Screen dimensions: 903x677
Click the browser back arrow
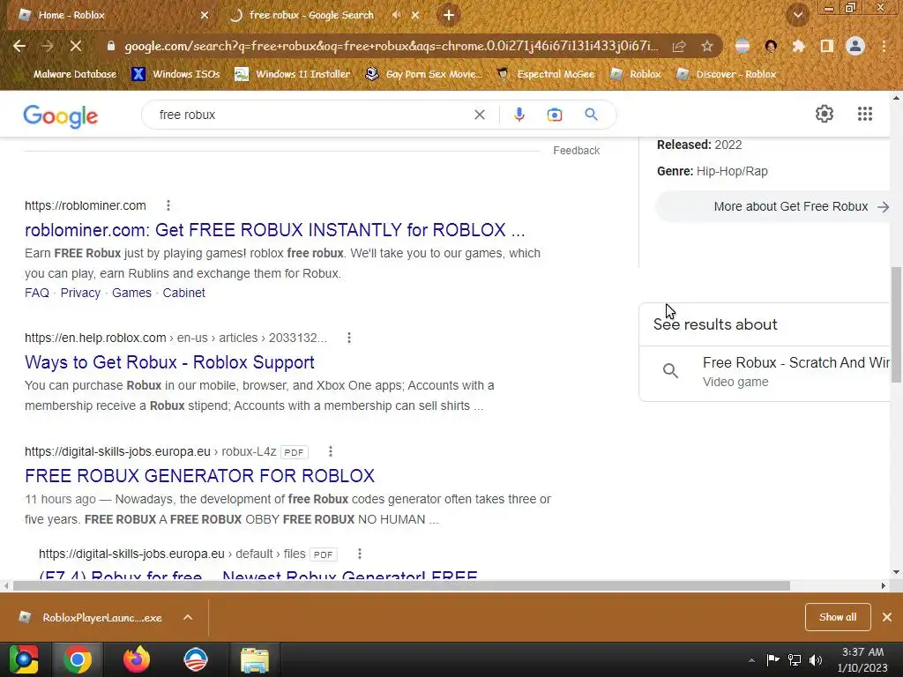click(19, 46)
